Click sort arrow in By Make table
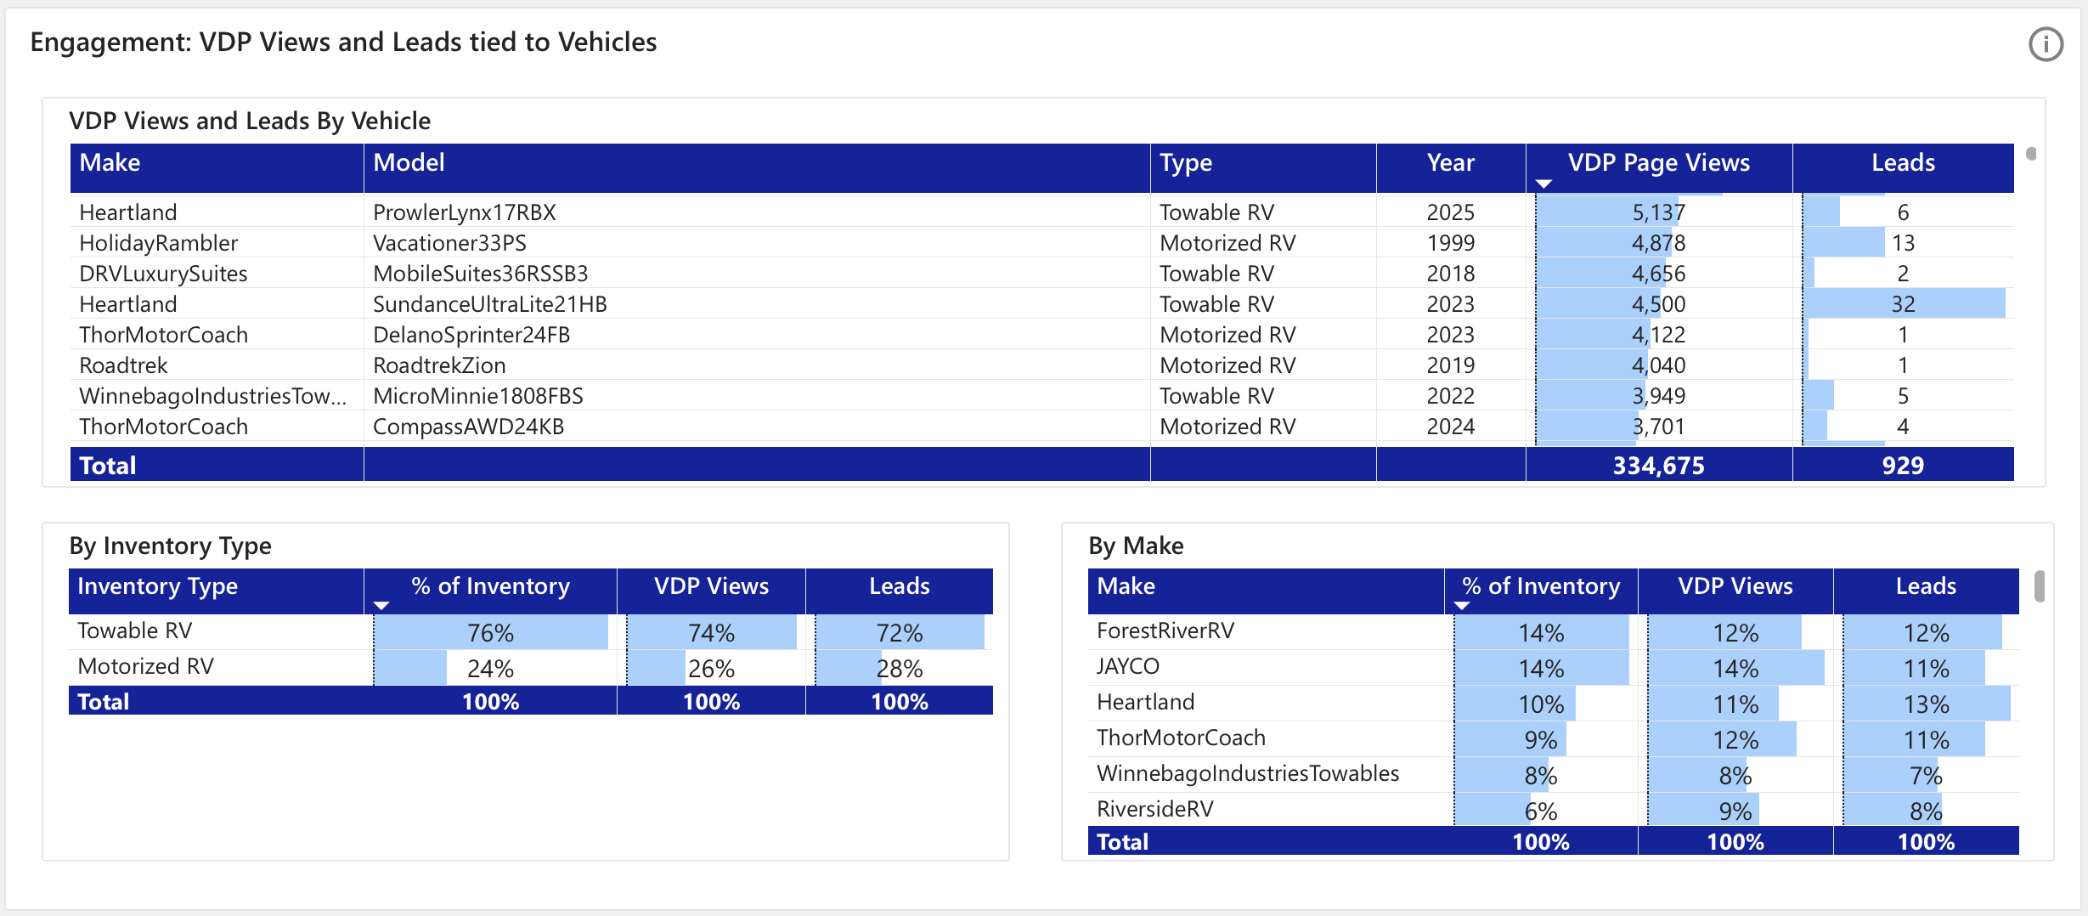2088x916 pixels. click(1461, 606)
